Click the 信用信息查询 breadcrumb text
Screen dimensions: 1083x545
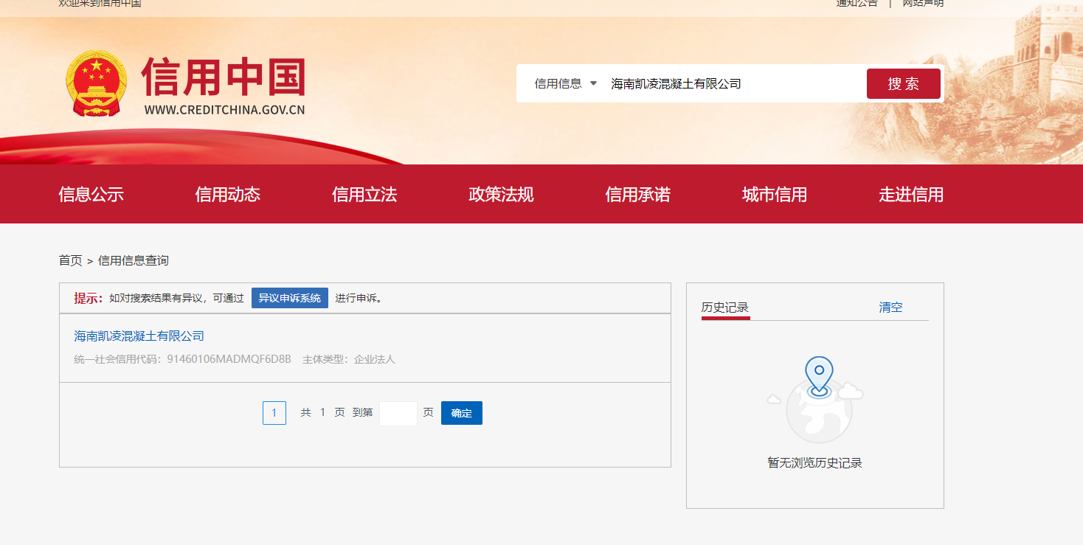coord(134,260)
